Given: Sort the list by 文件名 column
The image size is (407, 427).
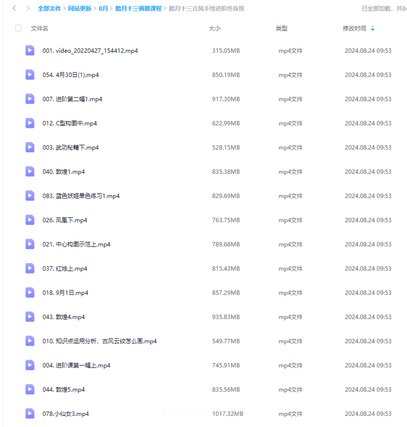Looking at the screenshot, I should tap(40, 29).
